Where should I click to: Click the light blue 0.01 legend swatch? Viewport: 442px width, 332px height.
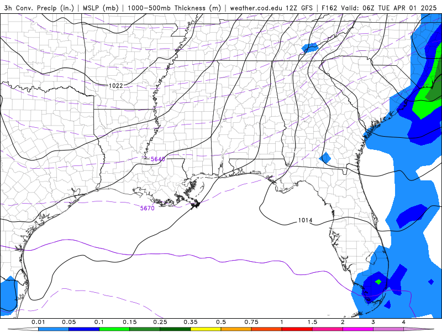pos(54,329)
